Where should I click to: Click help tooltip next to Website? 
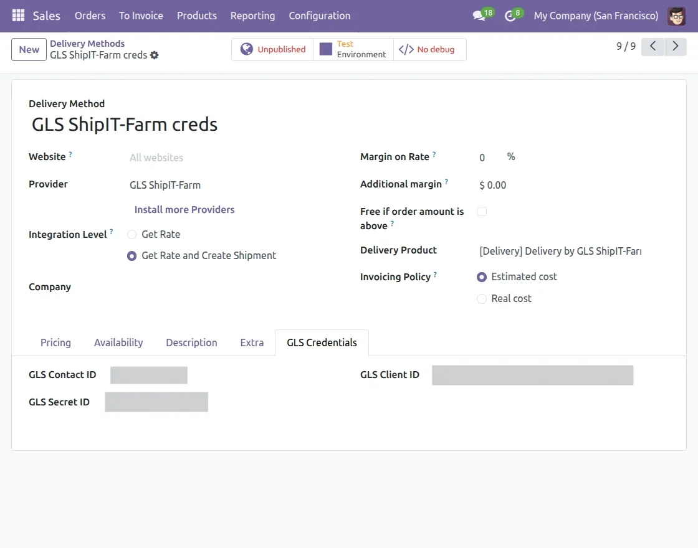tap(70, 154)
